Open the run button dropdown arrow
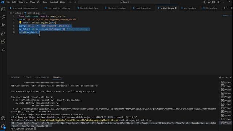The image size is (233, 131). click(227, 8)
